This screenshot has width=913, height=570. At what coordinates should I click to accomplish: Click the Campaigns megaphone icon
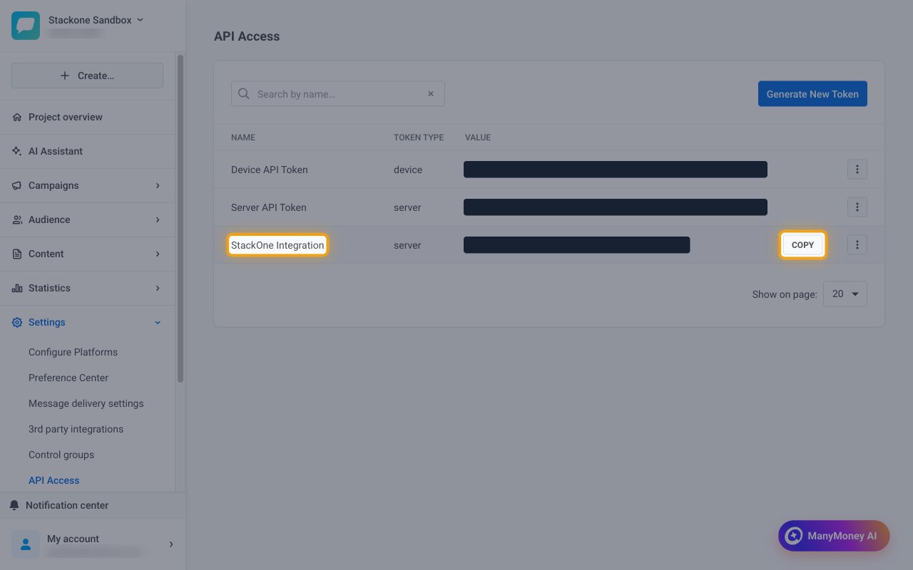pyautogui.click(x=17, y=185)
